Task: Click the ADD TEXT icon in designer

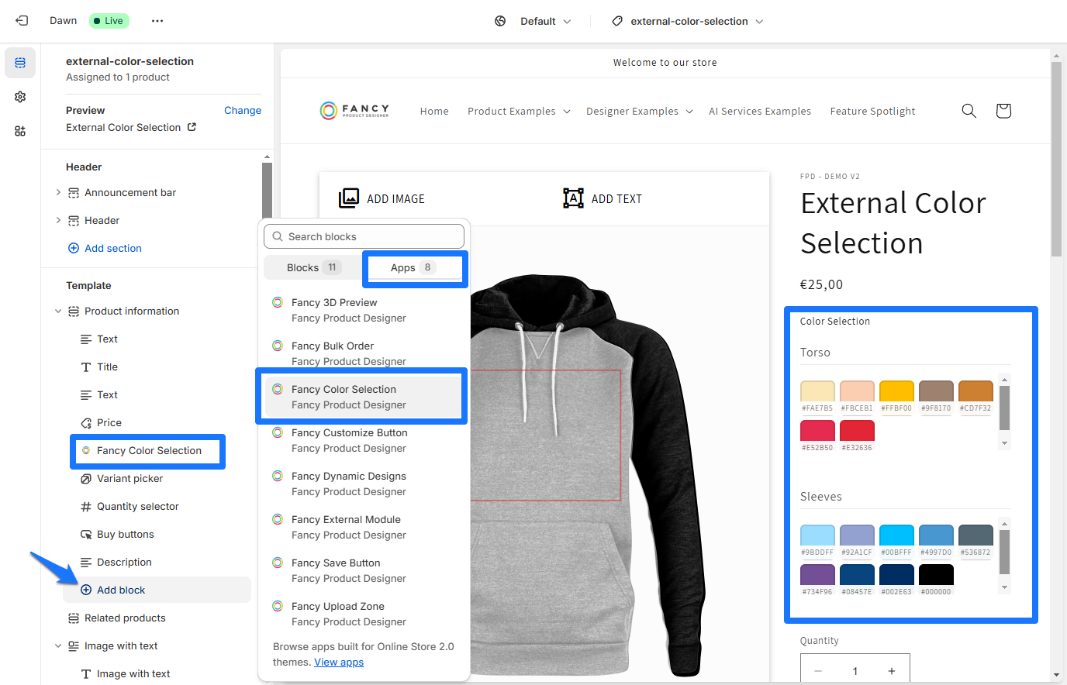Action: (573, 198)
